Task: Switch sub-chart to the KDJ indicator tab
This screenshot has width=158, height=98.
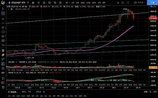Action: pyautogui.click(x=77, y=70)
